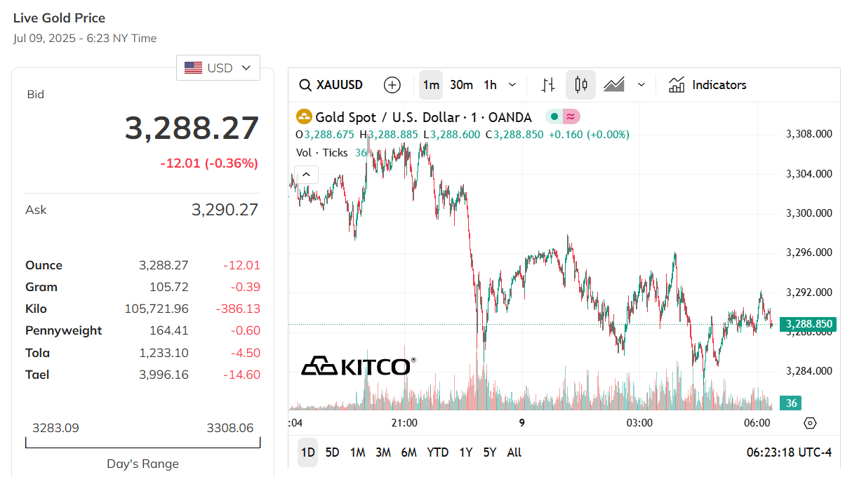
Task: Select the Bars chart style icon
Action: pos(549,85)
